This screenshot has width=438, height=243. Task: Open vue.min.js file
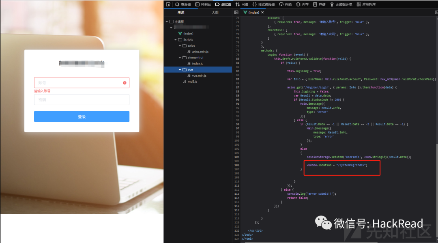click(199, 75)
